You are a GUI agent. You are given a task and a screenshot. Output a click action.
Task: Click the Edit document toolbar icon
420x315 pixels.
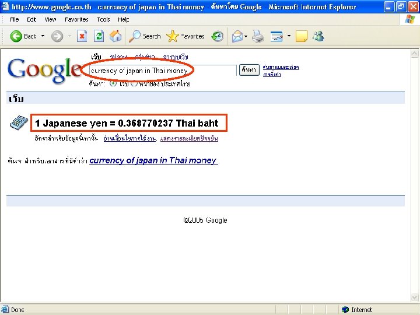point(276,36)
